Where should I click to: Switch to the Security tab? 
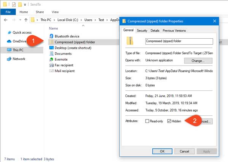click(142, 31)
